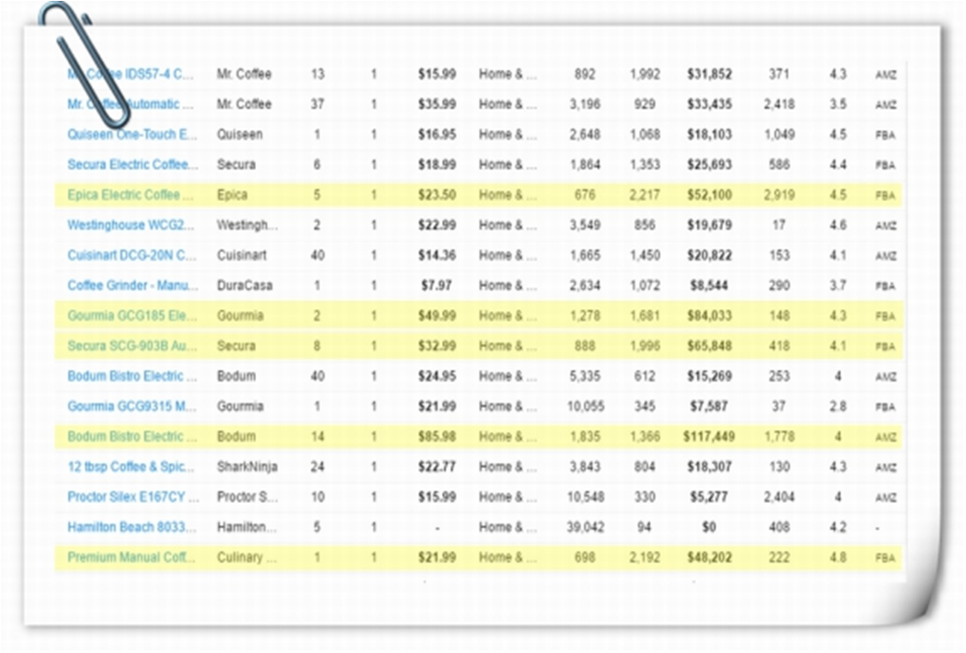Open the Mr. Coffee IDS57-4 product link
966x653 pixels.
(142, 75)
